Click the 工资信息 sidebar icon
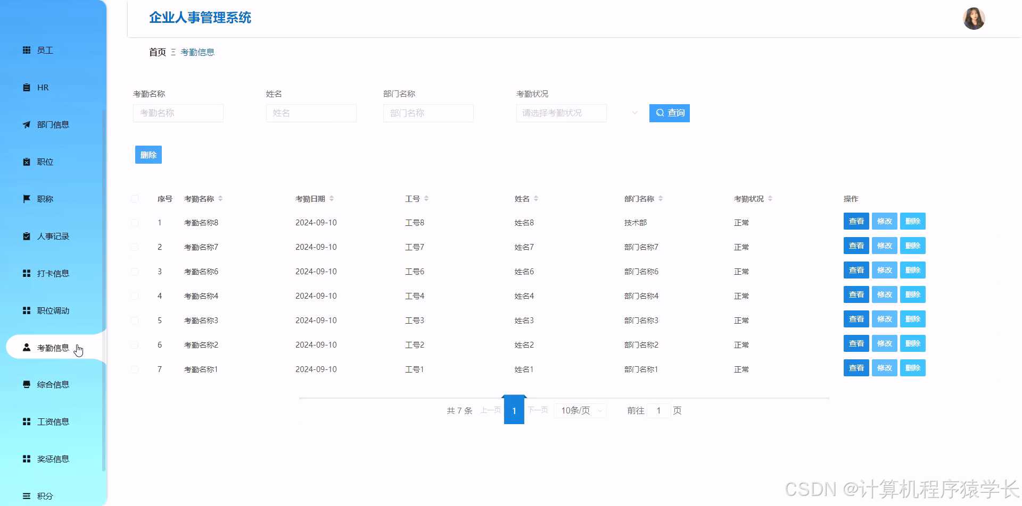The image size is (1022, 506). coord(27,421)
